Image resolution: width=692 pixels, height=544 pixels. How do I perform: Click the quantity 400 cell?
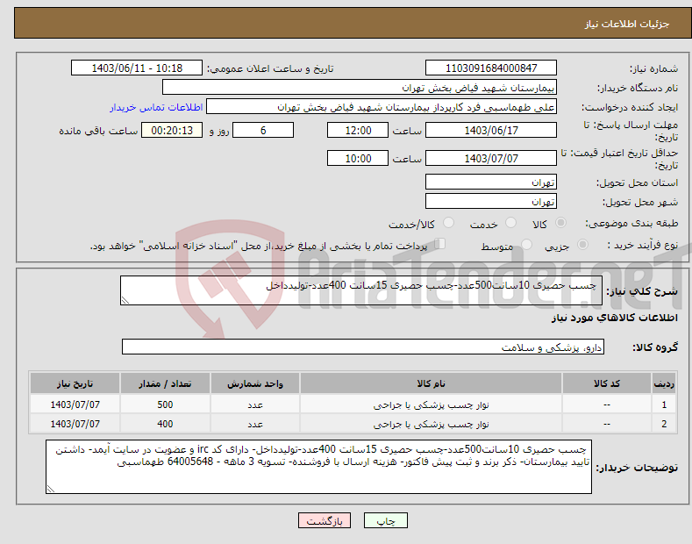point(165,424)
